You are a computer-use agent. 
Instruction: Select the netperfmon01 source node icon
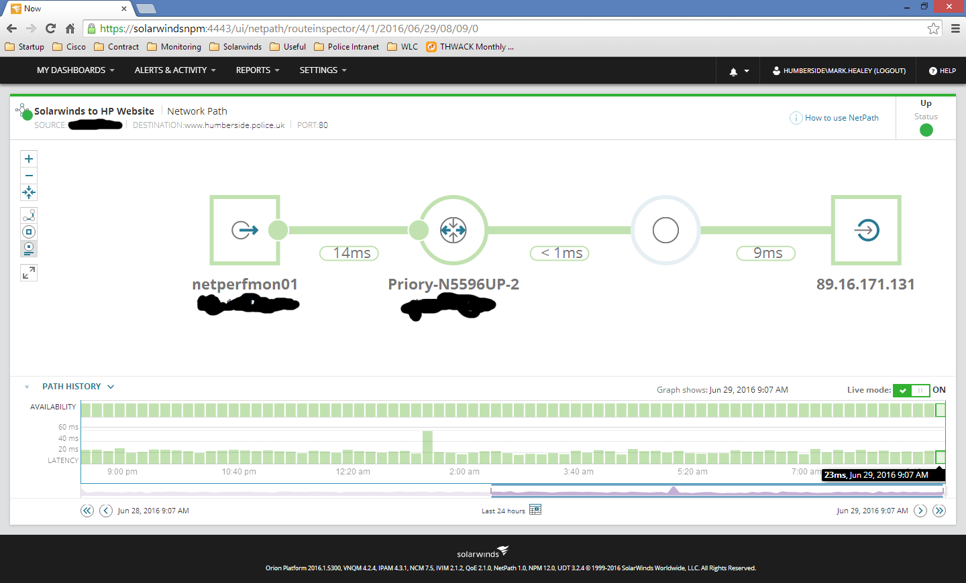pyautogui.click(x=245, y=230)
